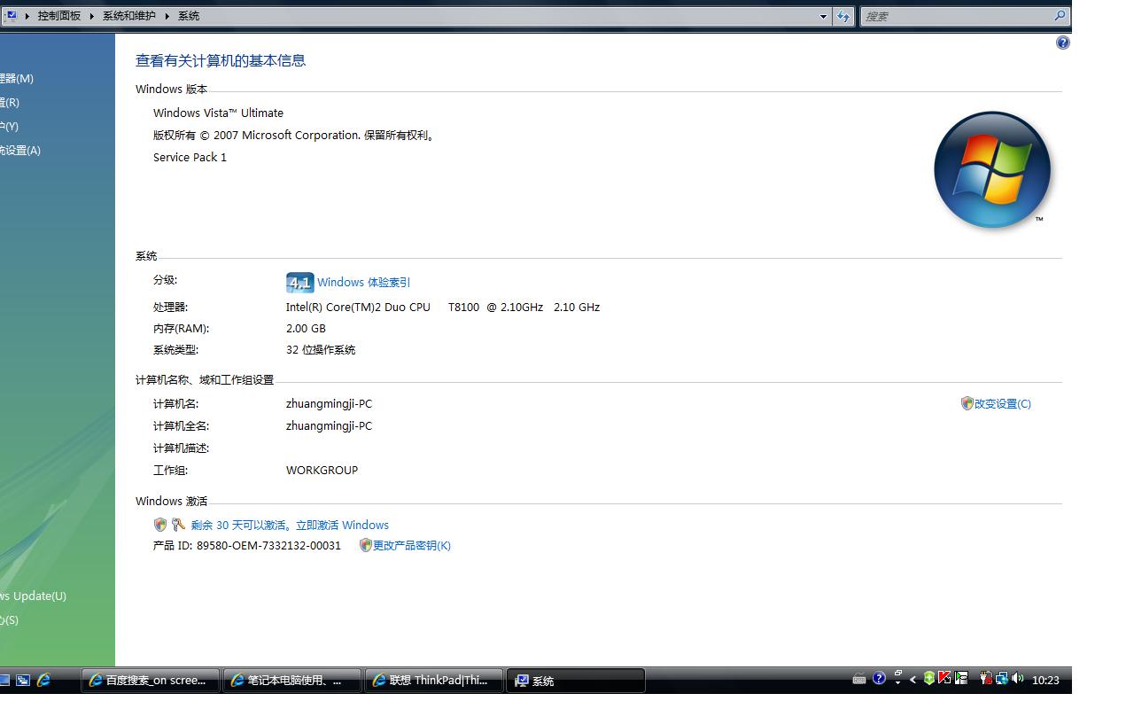The image size is (1134, 709).
Task: Click memory value 2.00 GB
Action: point(306,328)
